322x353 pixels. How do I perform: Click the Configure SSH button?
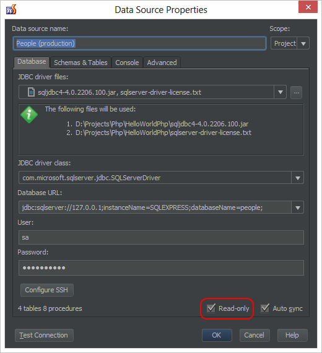pos(46,290)
